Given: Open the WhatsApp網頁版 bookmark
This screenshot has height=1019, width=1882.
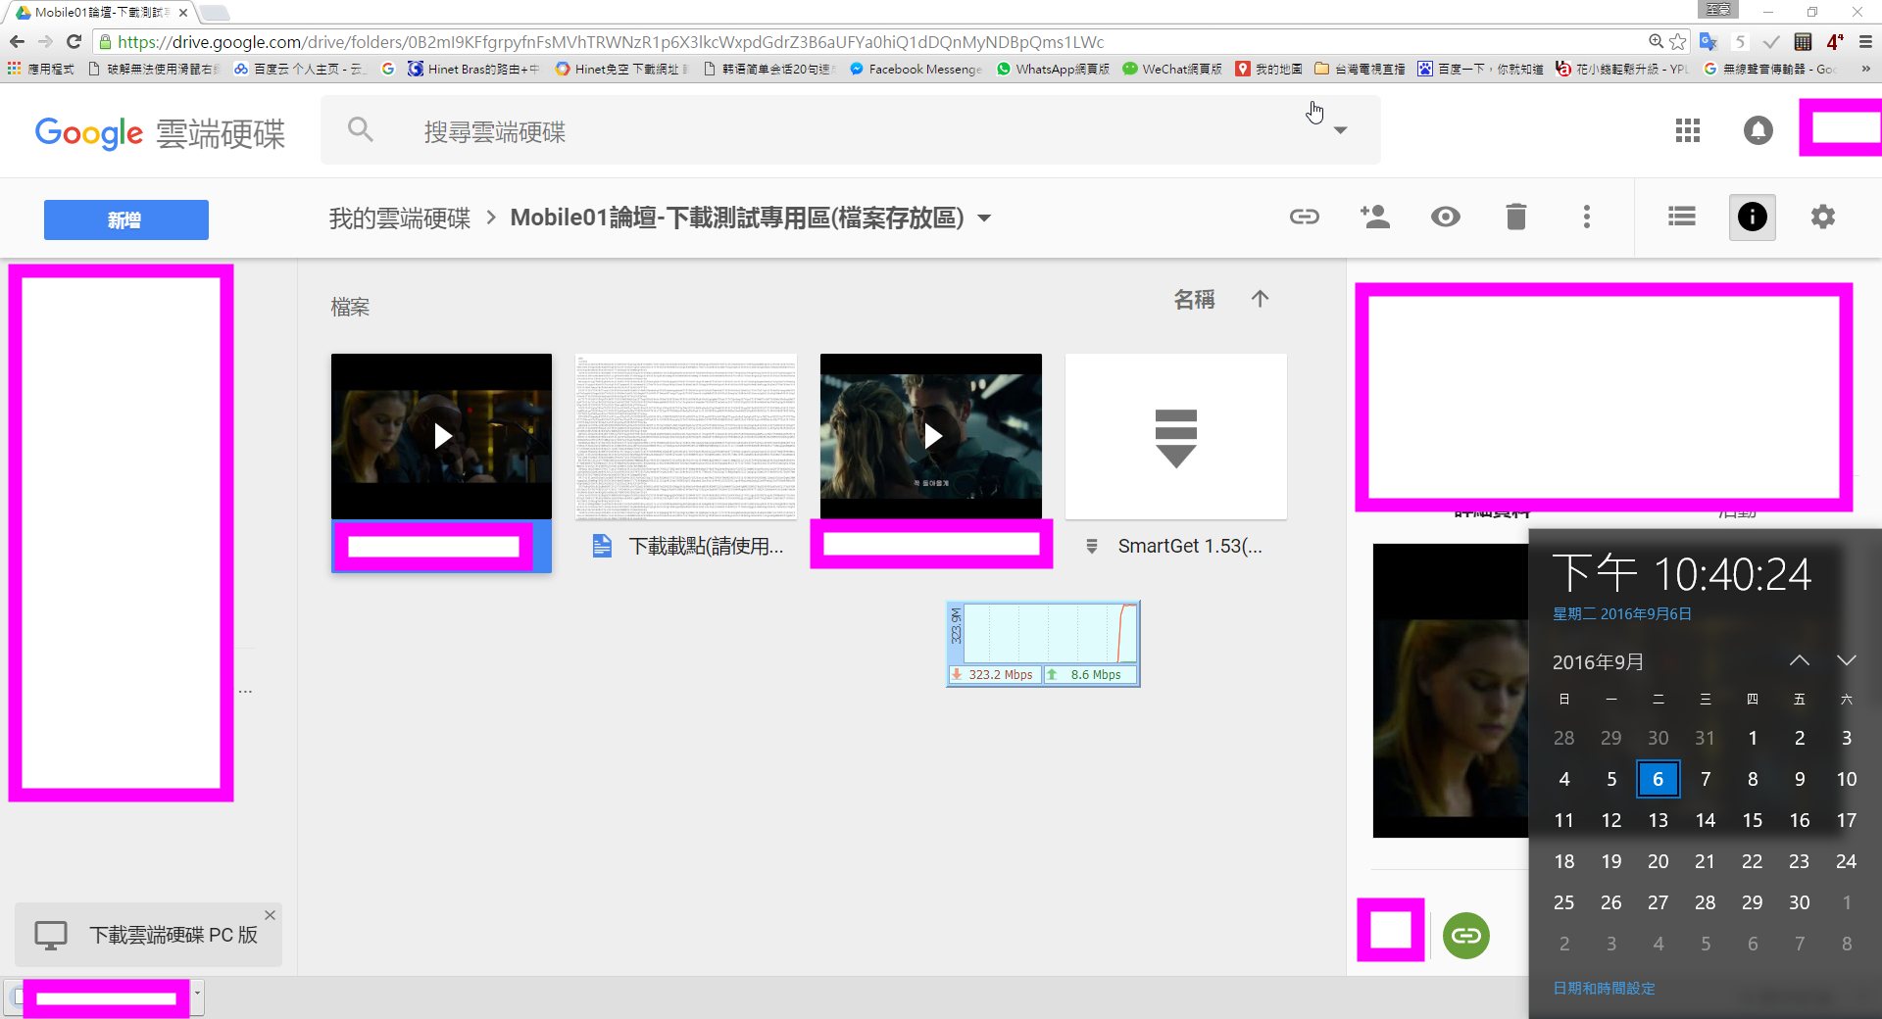Looking at the screenshot, I should pyautogui.click(x=1053, y=69).
